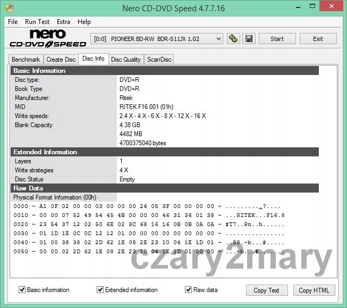Open the PIONEER BD-RW drive dropdown
Image resolution: width=347 pixels, height=308 pixels.
[x=157, y=39]
